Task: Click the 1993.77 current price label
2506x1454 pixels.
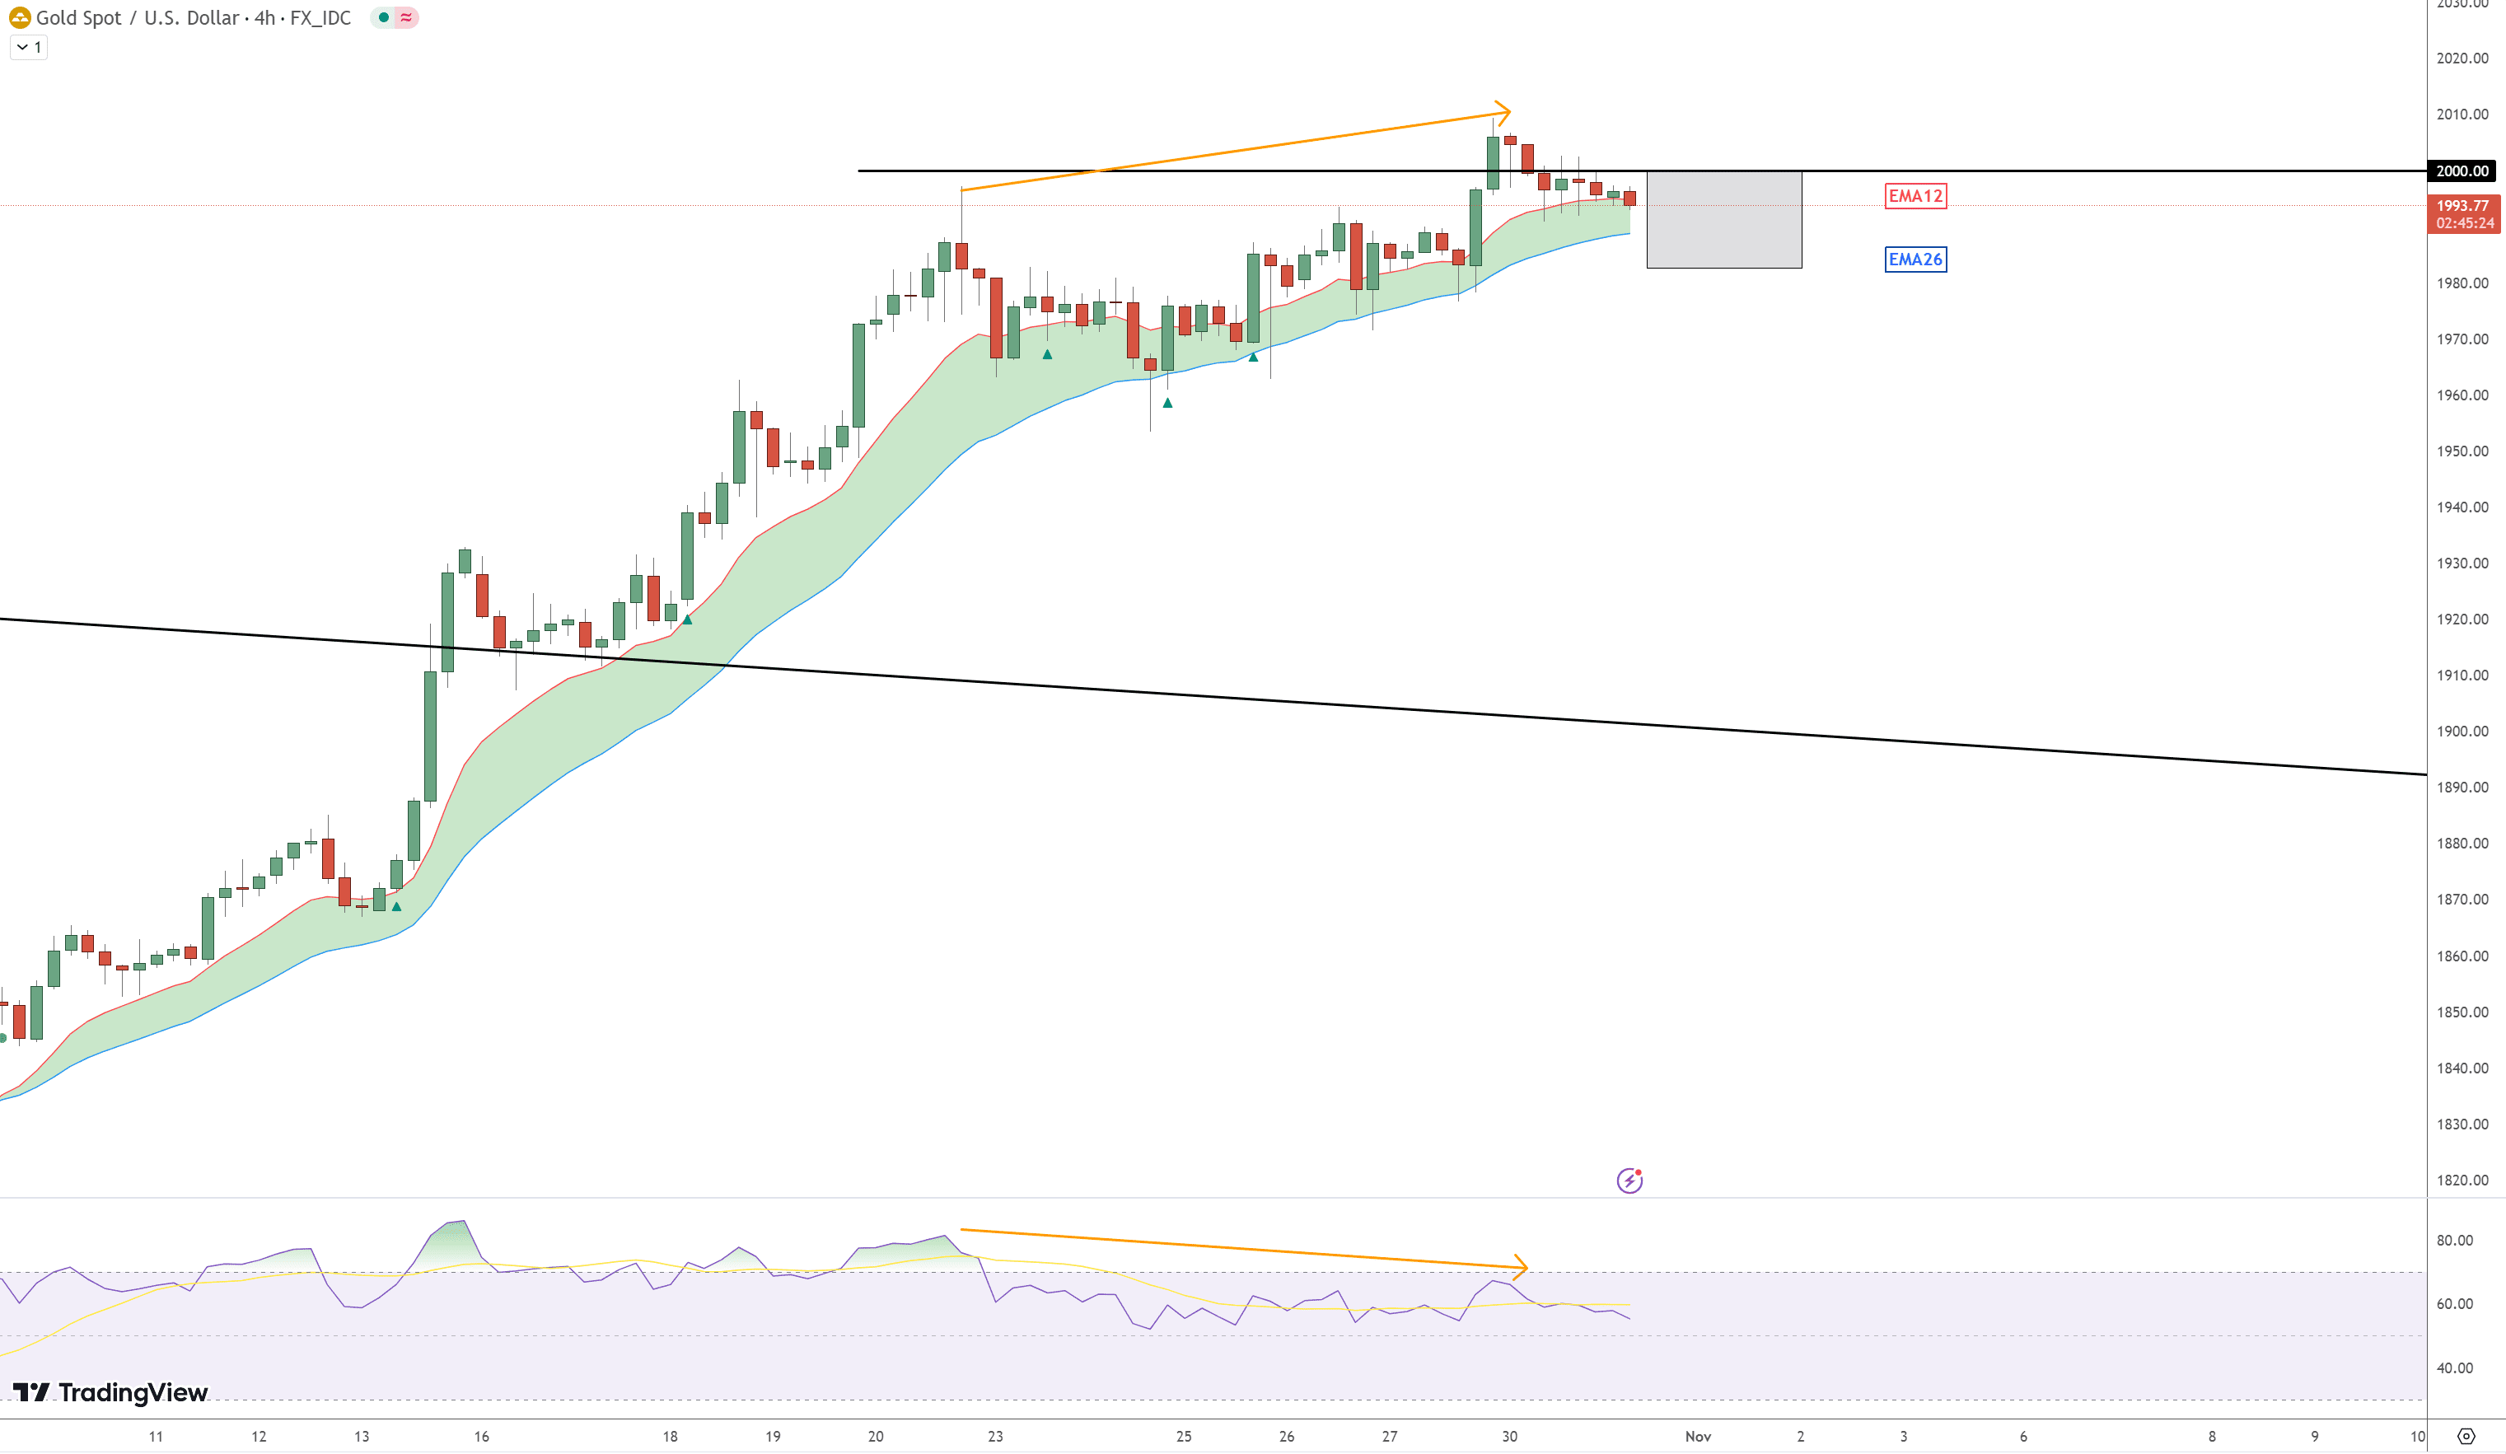Action: tap(2462, 206)
